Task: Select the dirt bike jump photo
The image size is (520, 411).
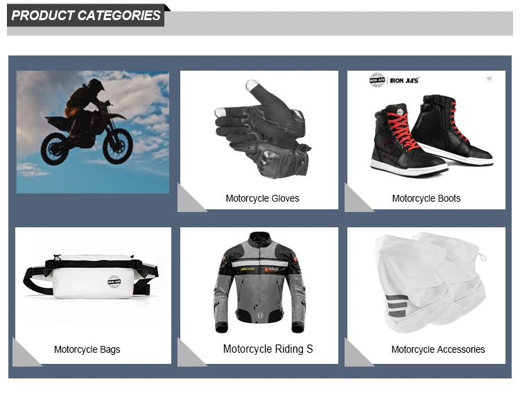Action: pyautogui.click(x=93, y=132)
